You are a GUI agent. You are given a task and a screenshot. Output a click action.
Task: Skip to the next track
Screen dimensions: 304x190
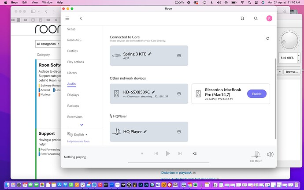coord(180,153)
